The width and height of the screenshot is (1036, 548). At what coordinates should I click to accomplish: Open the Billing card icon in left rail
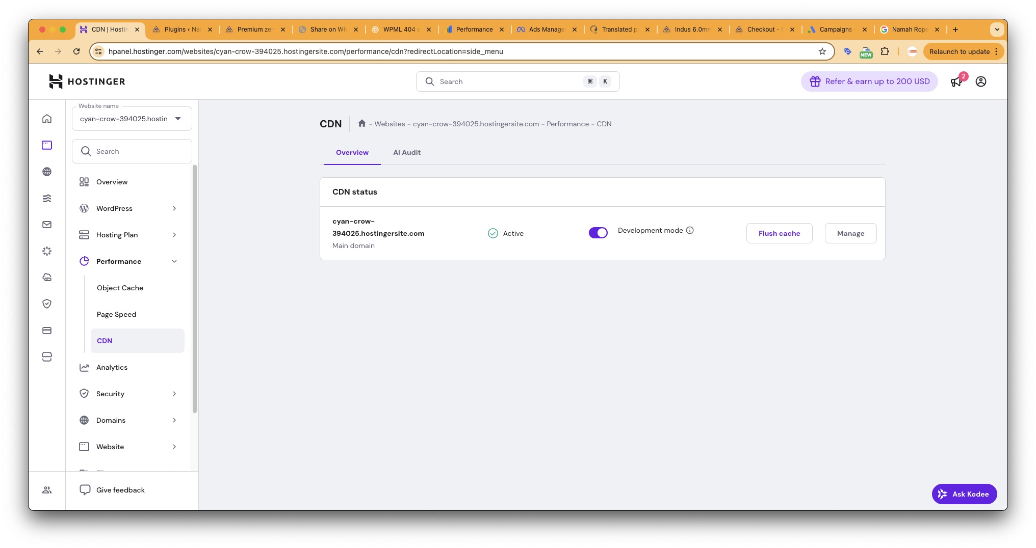point(47,331)
